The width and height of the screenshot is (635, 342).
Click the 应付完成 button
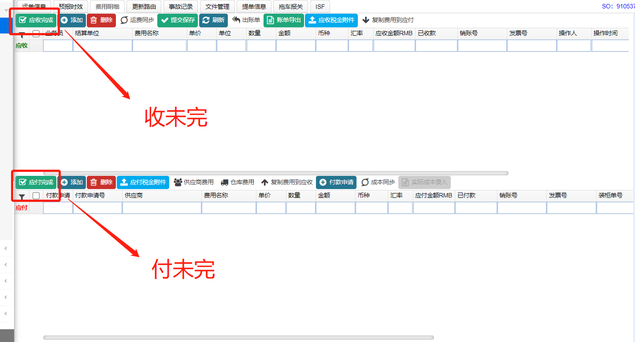(36, 182)
